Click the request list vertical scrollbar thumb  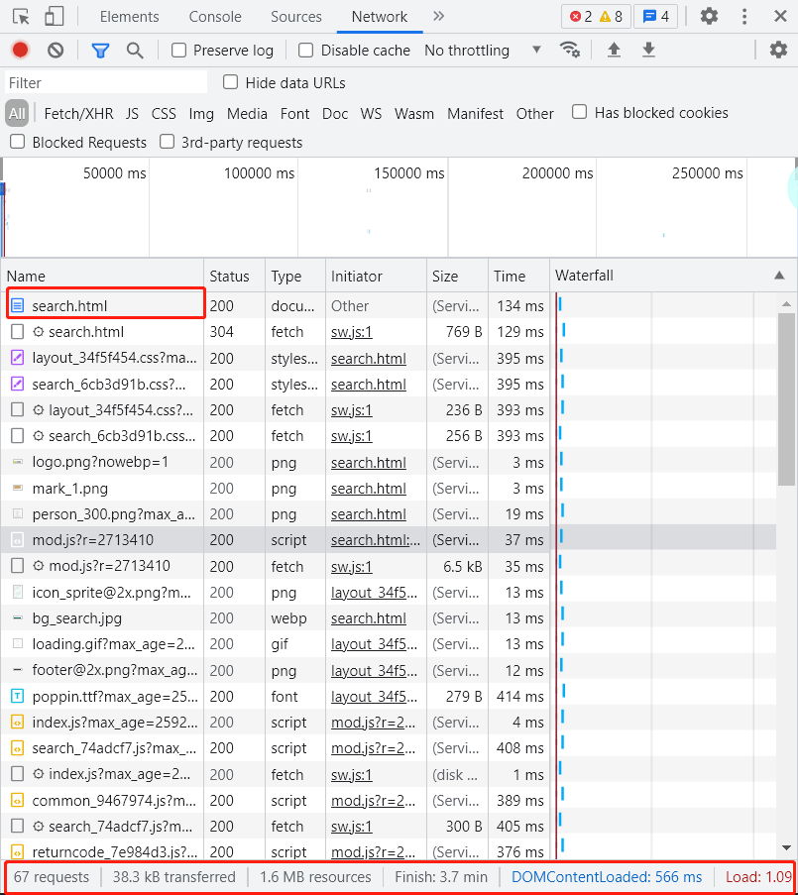[786, 399]
